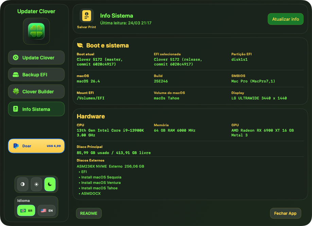This screenshot has height=226, width=312.
Task: Click the macOS 26.4 value
Action: coord(88,81)
